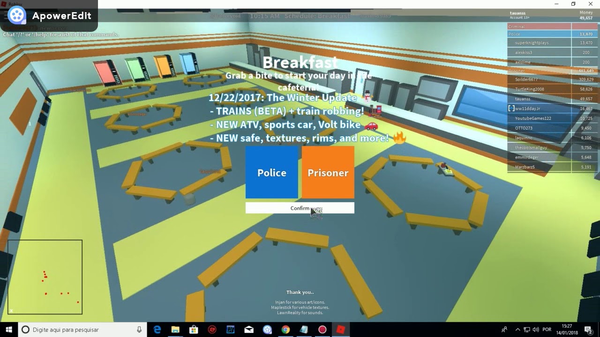Open ApowerEdit film reel taskbar icon
The image size is (600, 337).
tap(267, 330)
